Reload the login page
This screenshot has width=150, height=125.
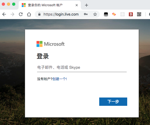(x=21, y=14)
